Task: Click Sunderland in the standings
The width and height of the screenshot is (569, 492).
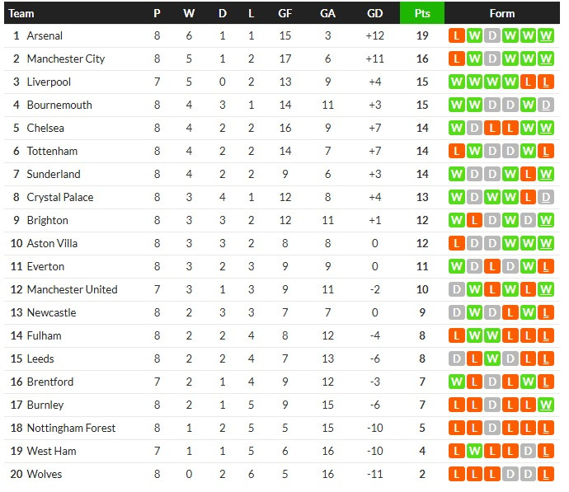Action: pos(54,175)
